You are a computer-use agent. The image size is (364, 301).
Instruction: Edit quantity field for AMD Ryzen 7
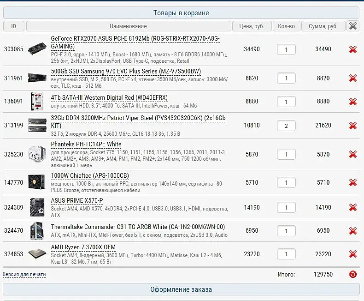(286, 254)
